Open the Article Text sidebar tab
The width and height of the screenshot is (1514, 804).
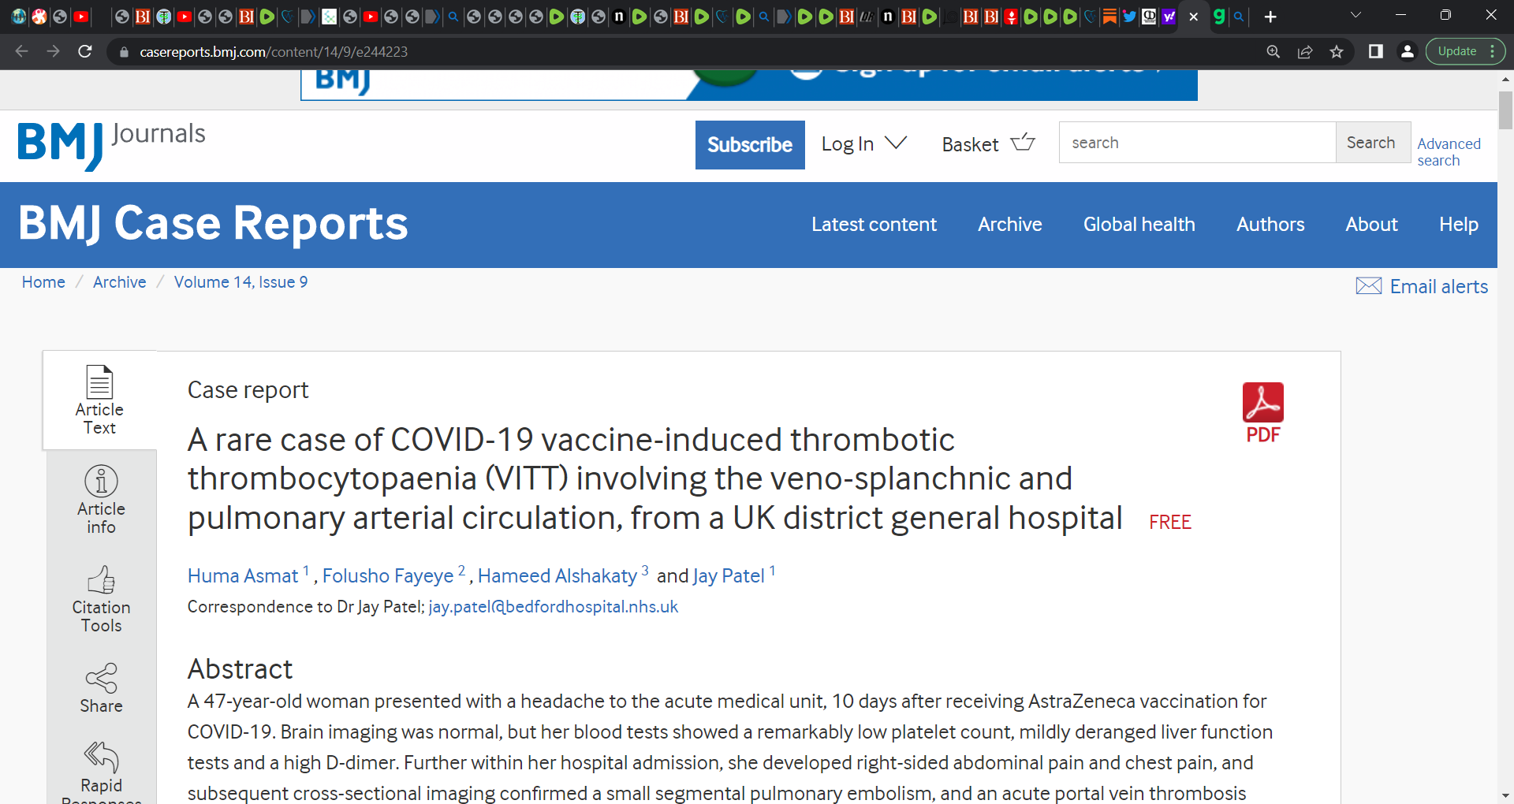100,400
